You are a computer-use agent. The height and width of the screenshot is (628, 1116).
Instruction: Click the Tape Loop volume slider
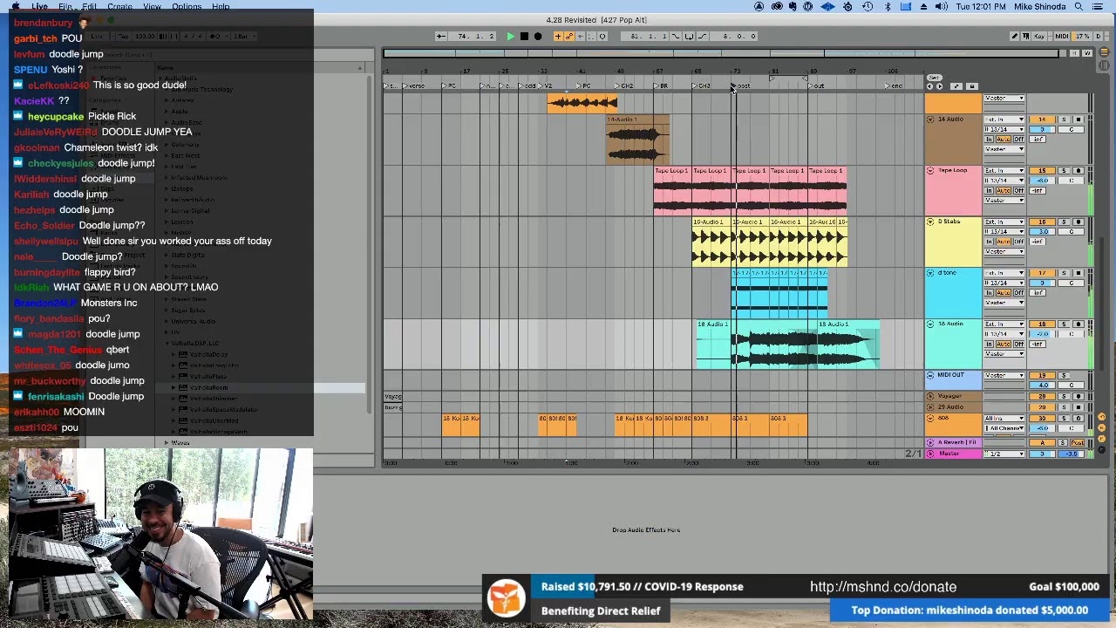tap(1042, 181)
